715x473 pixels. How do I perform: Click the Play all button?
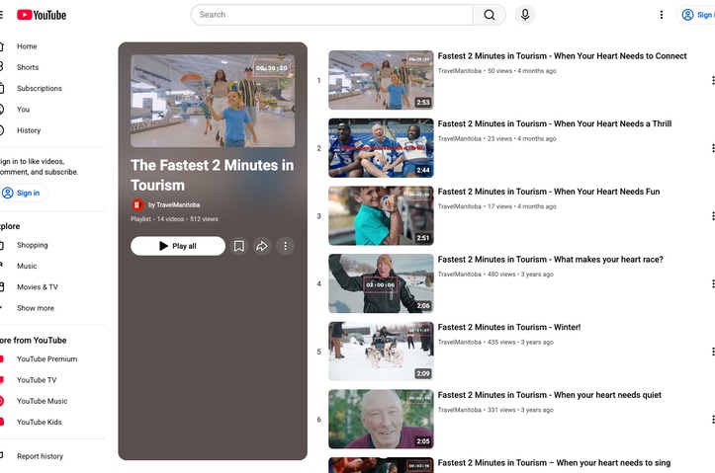coord(178,246)
